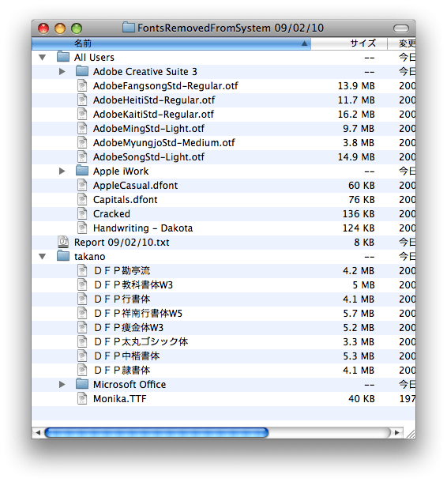This screenshot has width=447, height=482.
Task: Sort by the 名前 column header
Action: tap(171, 43)
